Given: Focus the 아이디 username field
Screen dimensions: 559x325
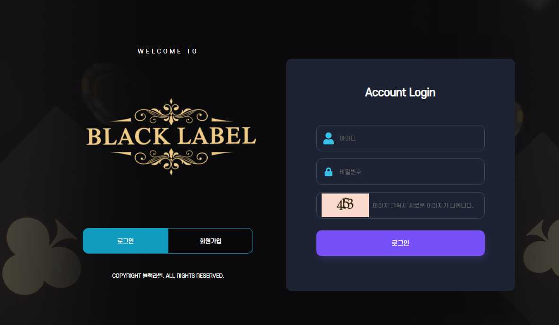Looking at the screenshot, I should pos(401,138).
